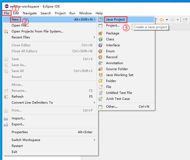The height and width of the screenshot is (160, 190).
Task: Open the forward navigation history dropdown arrow
Action: point(178,20)
